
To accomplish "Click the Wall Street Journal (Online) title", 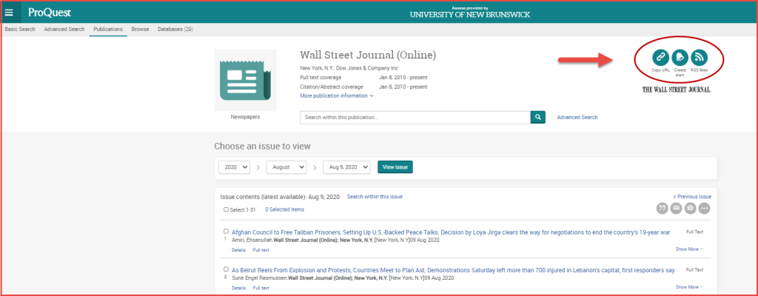I will pos(368,55).
